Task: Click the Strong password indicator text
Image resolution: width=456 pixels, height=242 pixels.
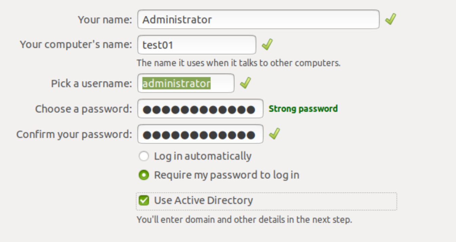Action: point(303,109)
